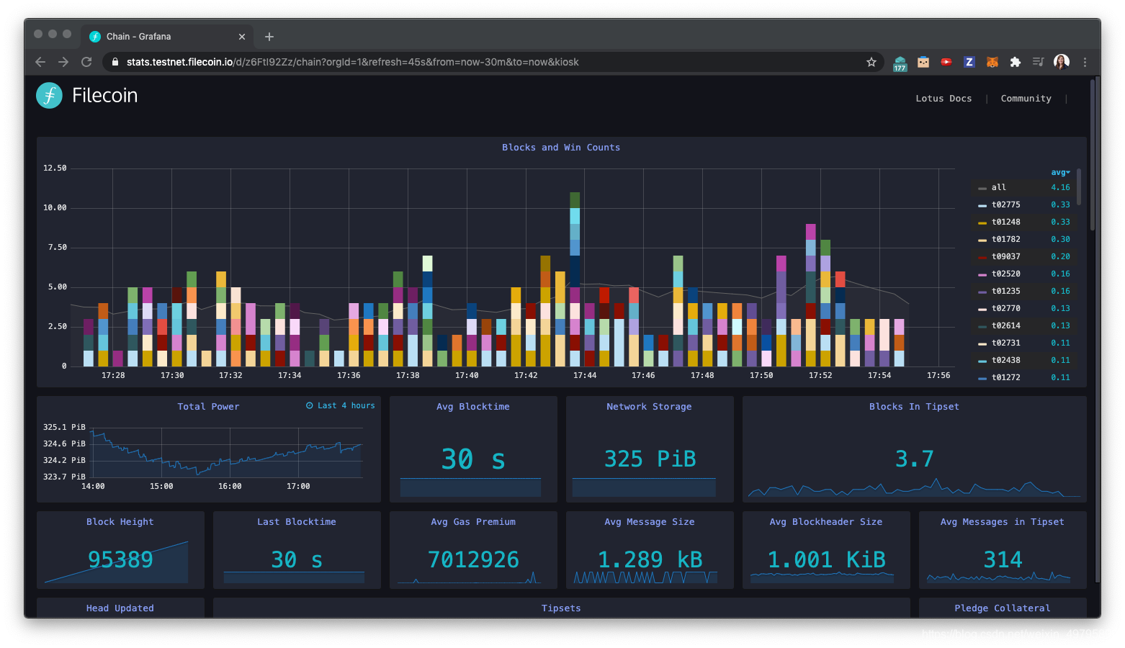1125x648 pixels.
Task: Open the Community link
Action: [x=1026, y=99]
